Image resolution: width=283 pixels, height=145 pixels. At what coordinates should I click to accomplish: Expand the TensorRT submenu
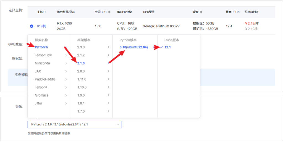tap(66, 87)
